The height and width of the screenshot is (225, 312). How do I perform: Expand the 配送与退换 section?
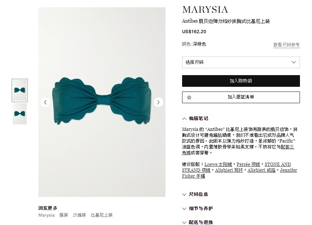(x=197, y=222)
